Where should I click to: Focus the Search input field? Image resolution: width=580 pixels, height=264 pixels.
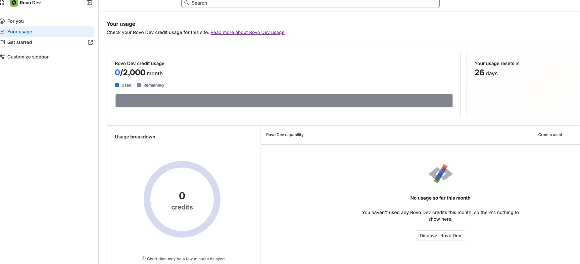click(310, 3)
